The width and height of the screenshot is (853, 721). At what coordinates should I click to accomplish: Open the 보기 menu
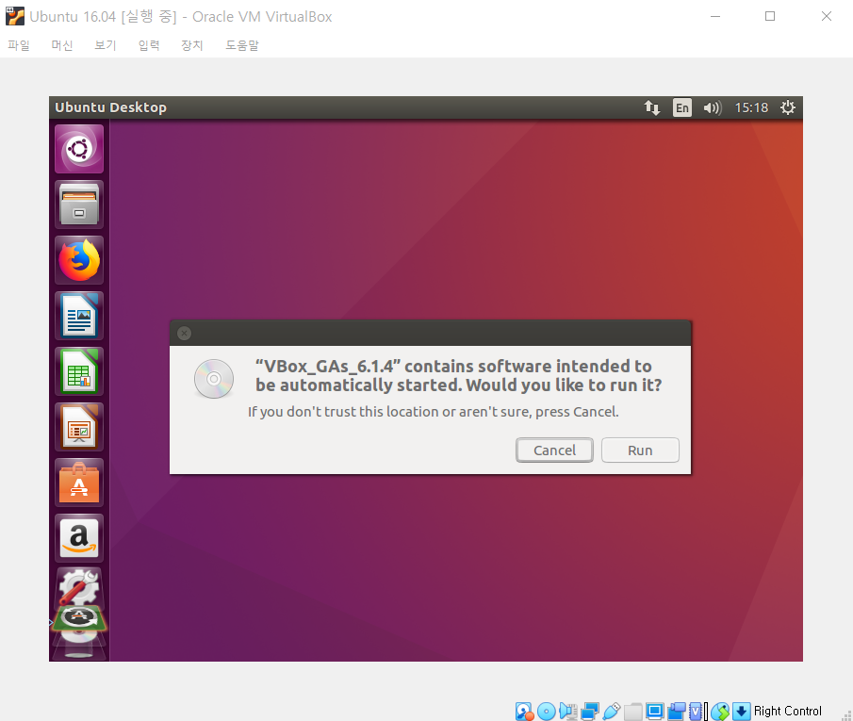click(x=106, y=45)
